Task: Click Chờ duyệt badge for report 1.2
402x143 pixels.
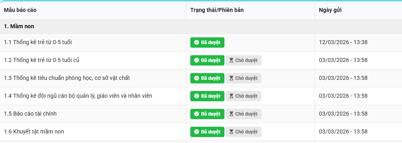Action: 243,60
